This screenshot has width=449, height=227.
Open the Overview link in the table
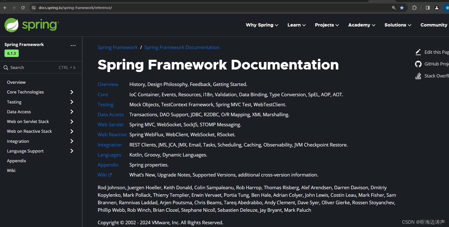[x=108, y=84]
